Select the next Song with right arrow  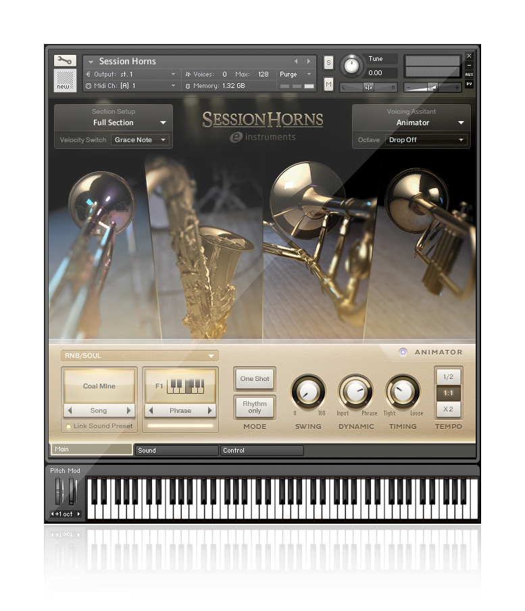click(128, 411)
